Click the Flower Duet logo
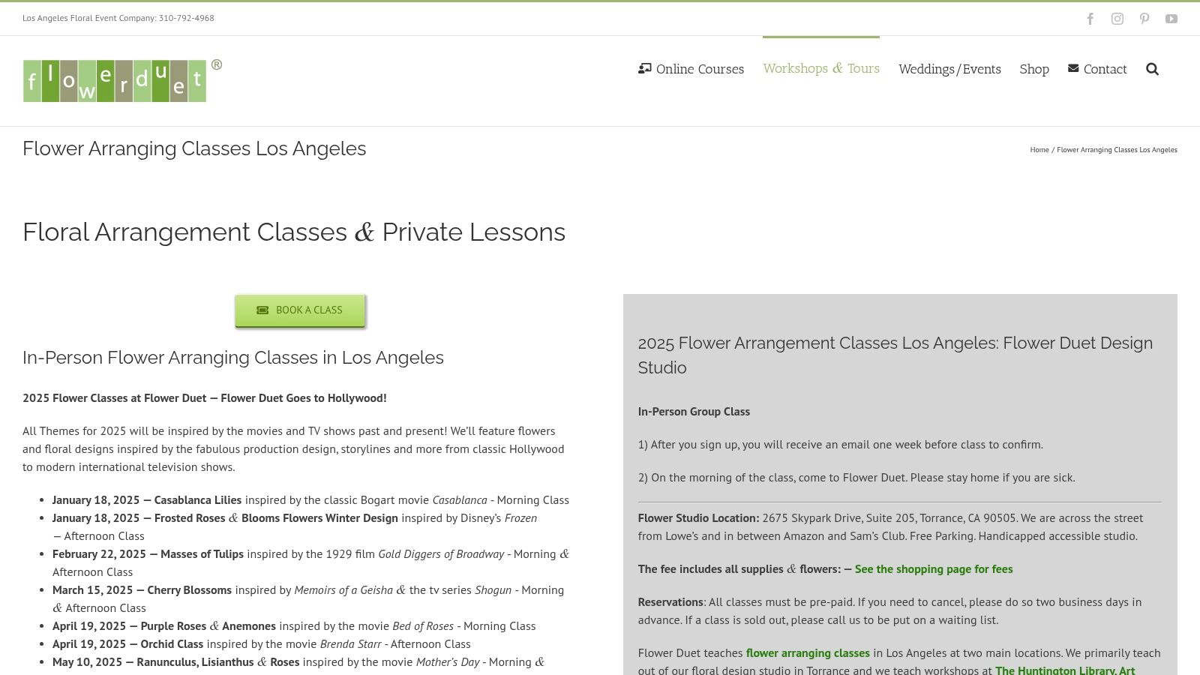Screen dimensions: 1200x675 pos(115,80)
